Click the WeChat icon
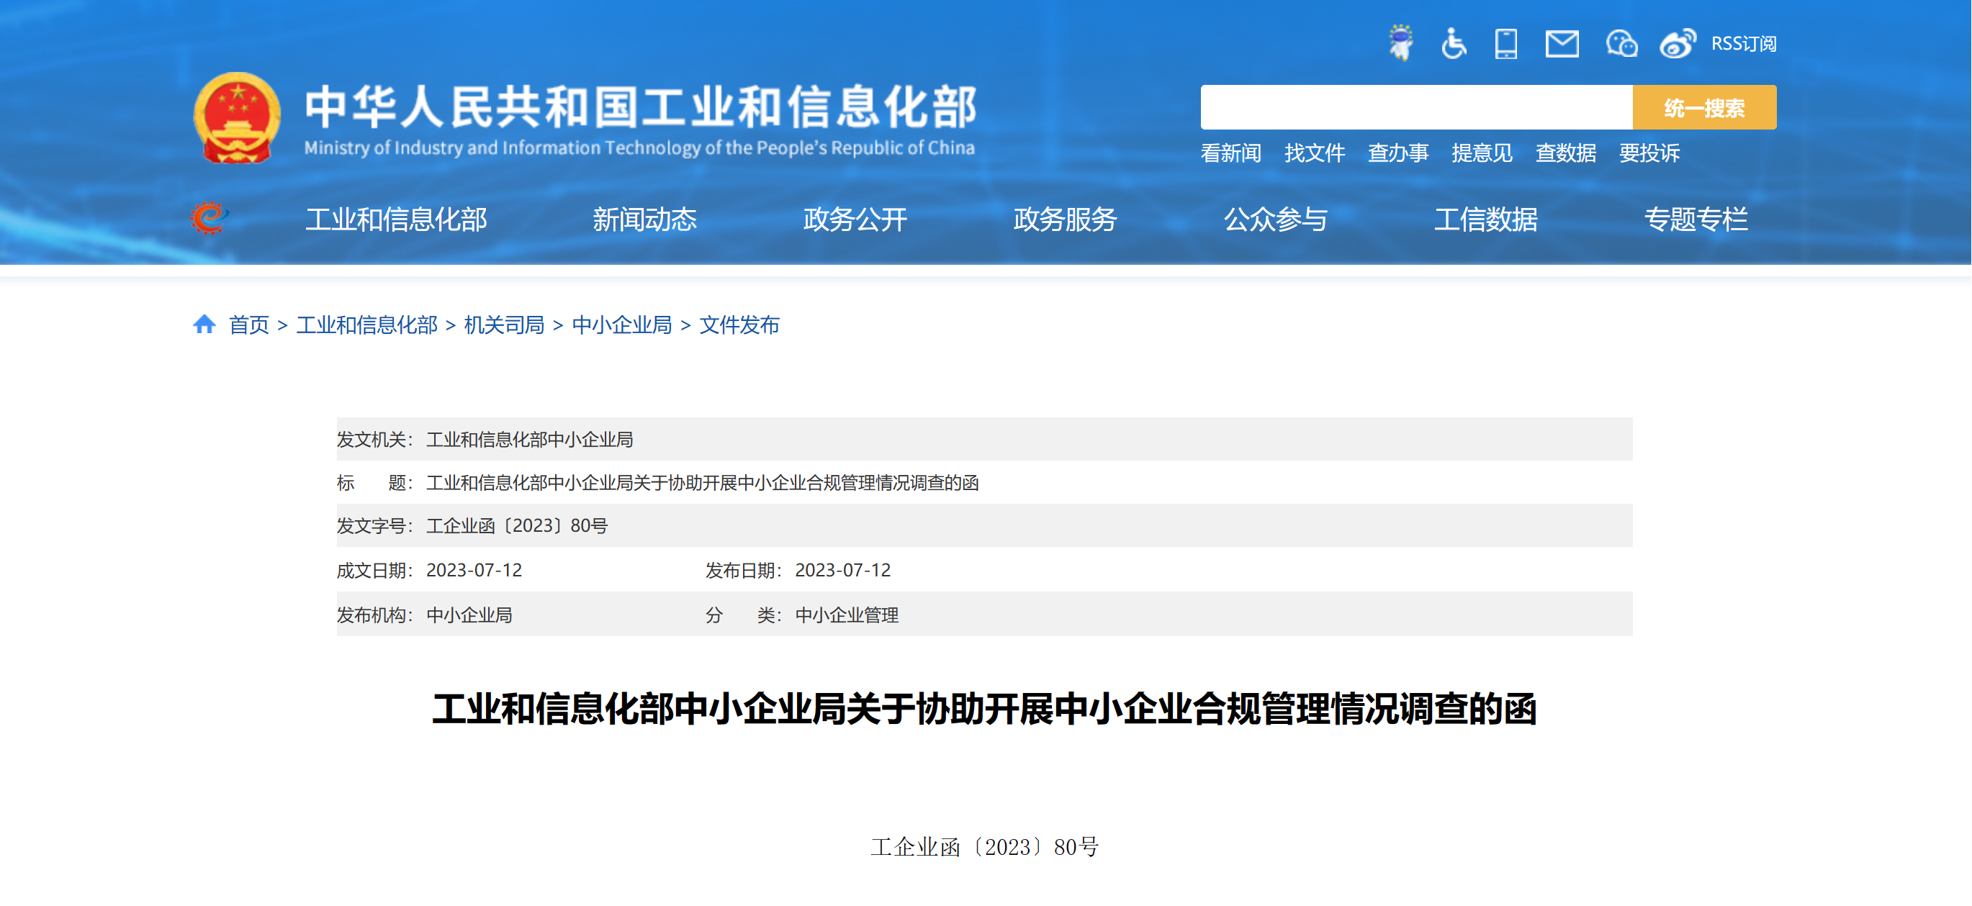 pos(1621,44)
